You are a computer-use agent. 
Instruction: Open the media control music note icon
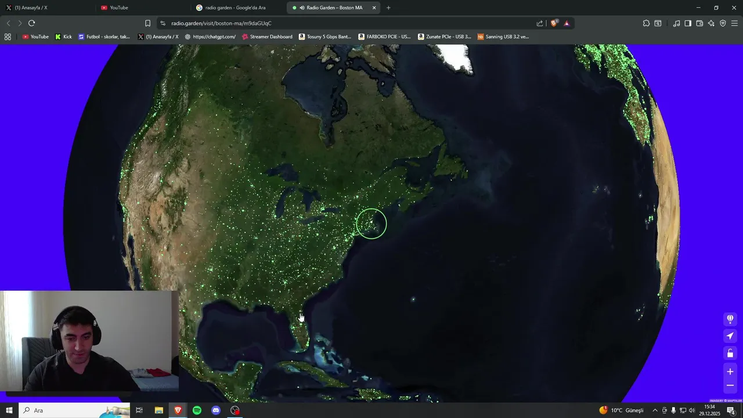(x=676, y=23)
